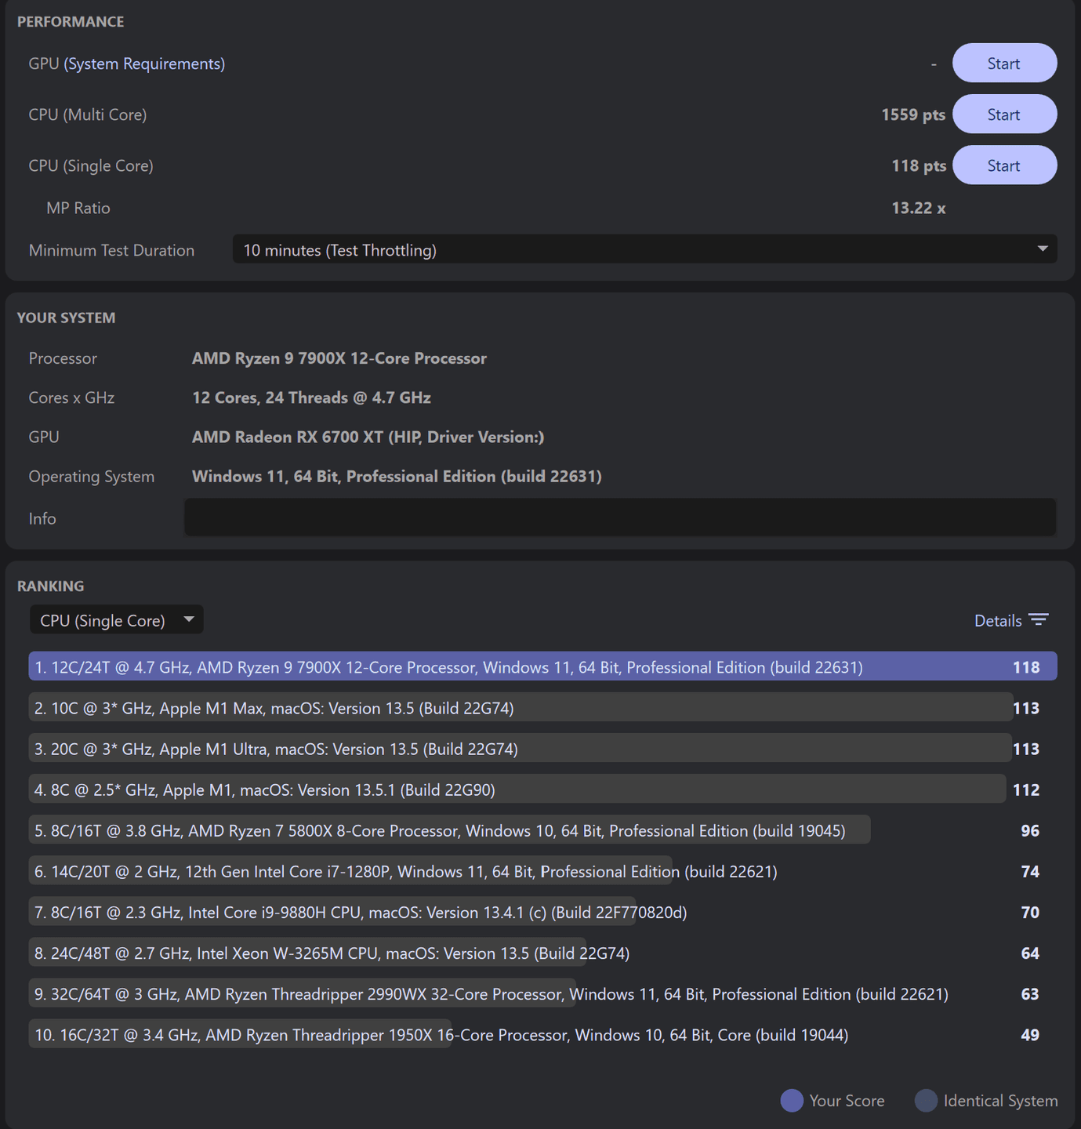This screenshot has width=1081, height=1129.
Task: Select the Apple M1 Ultra ranking row
Action: tap(542, 749)
